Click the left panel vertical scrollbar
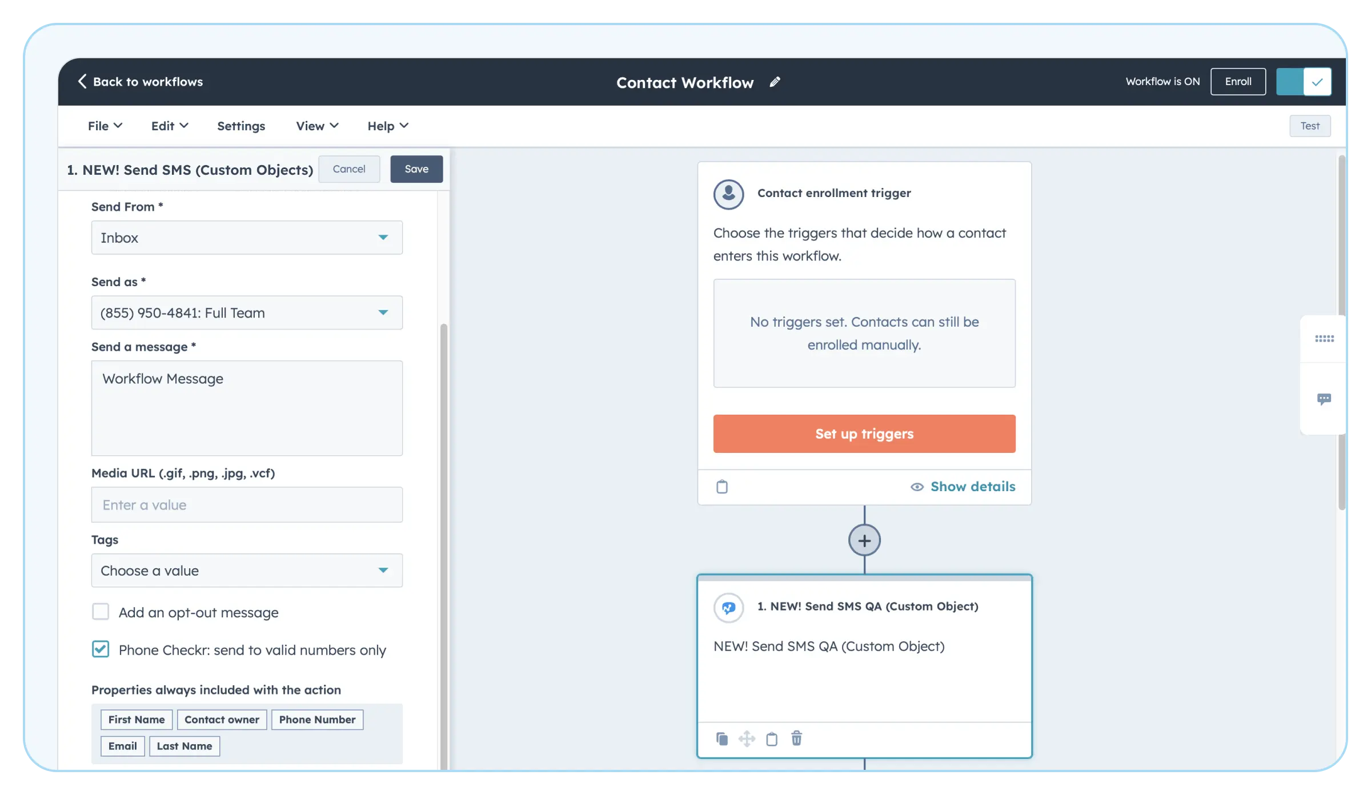This screenshot has height=795, width=1371. [443, 547]
